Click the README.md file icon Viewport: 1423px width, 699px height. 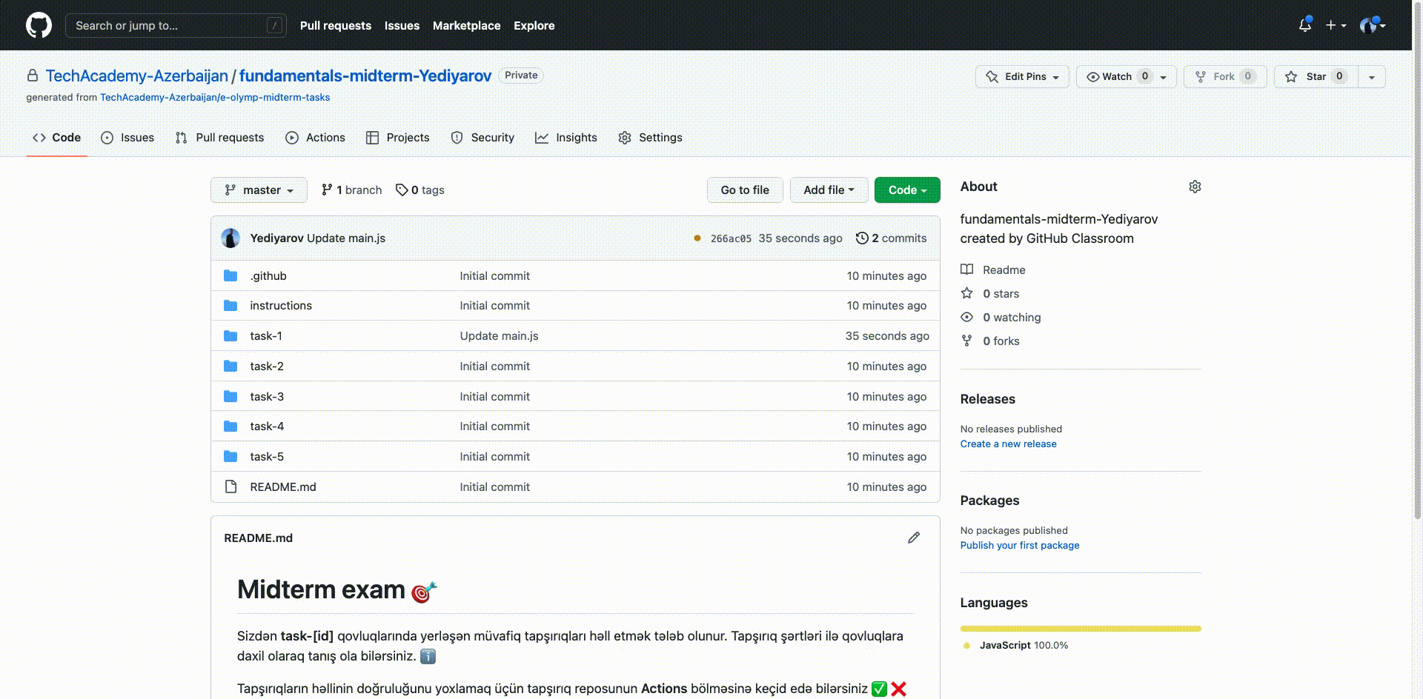pyautogui.click(x=230, y=486)
